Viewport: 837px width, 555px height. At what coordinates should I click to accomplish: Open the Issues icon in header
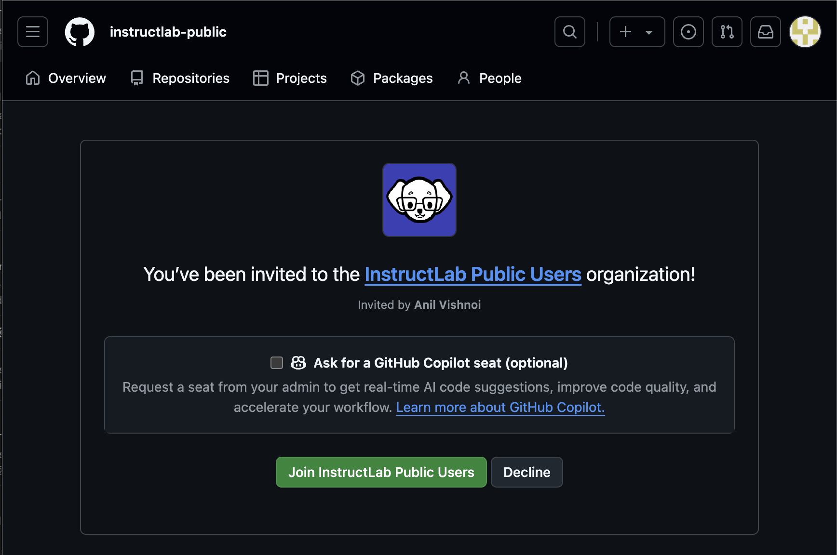point(688,32)
